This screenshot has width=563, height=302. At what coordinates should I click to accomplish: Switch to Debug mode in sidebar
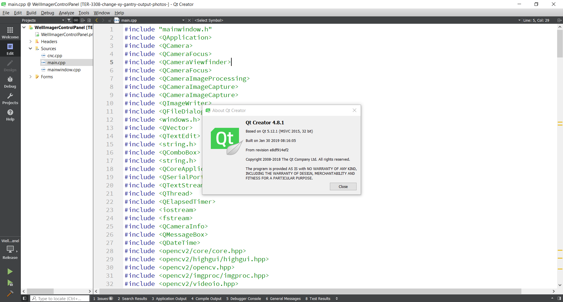tap(10, 82)
